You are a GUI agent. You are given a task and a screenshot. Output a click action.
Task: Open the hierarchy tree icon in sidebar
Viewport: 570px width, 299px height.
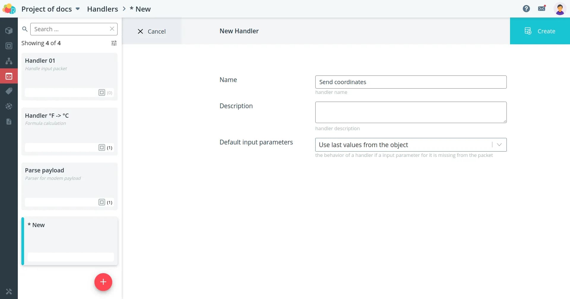pos(9,61)
